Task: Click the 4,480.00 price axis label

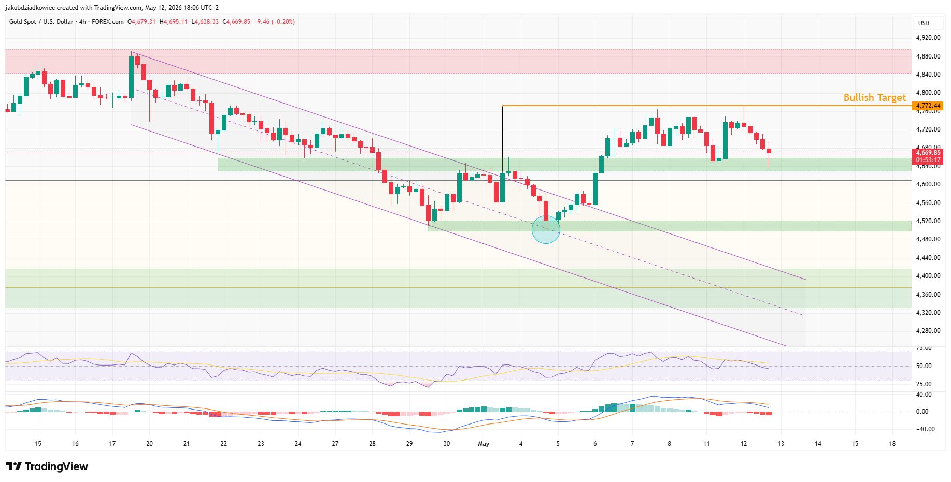Action: (928, 239)
